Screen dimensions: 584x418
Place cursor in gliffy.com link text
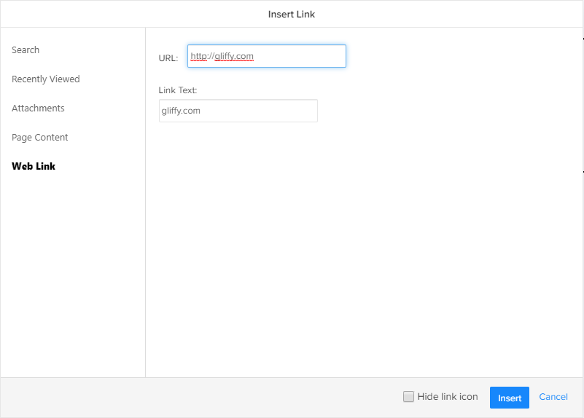pos(181,111)
